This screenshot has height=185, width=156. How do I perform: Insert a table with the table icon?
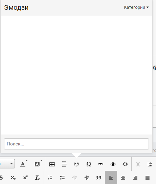(x=52, y=164)
